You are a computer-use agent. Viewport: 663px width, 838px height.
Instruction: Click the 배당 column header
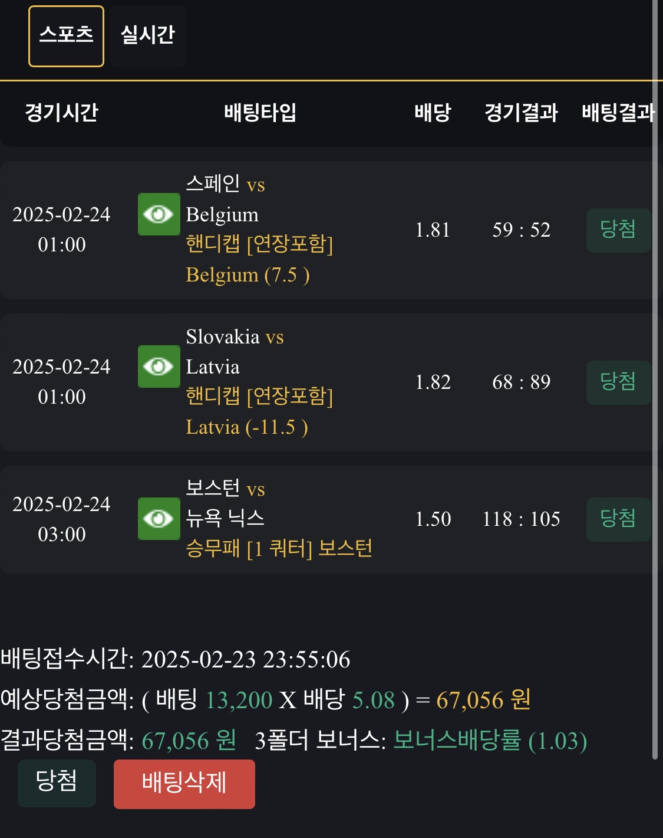coord(433,112)
